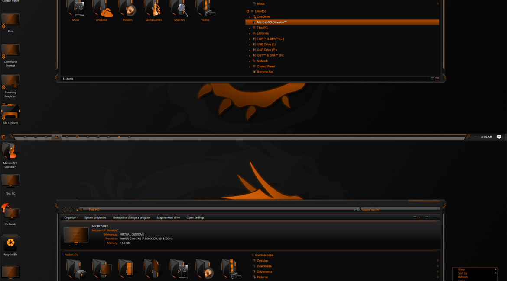Open the notification center taskbar icon
Image resolution: width=507 pixels, height=281 pixels.
(x=499, y=137)
